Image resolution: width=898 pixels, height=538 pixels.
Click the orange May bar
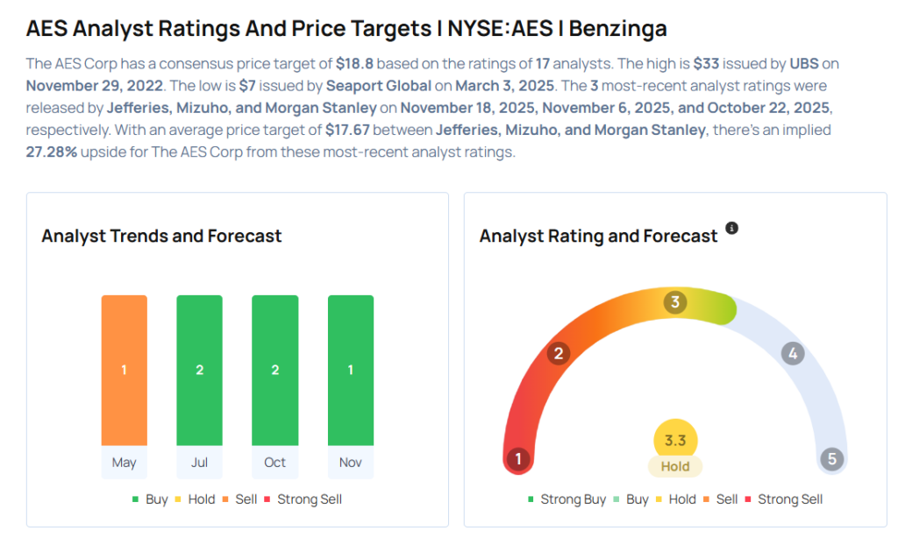pos(124,370)
